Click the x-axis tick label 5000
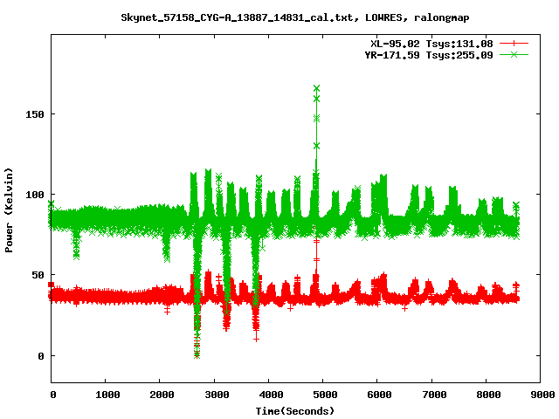The width and height of the screenshot is (559, 419). point(325,395)
